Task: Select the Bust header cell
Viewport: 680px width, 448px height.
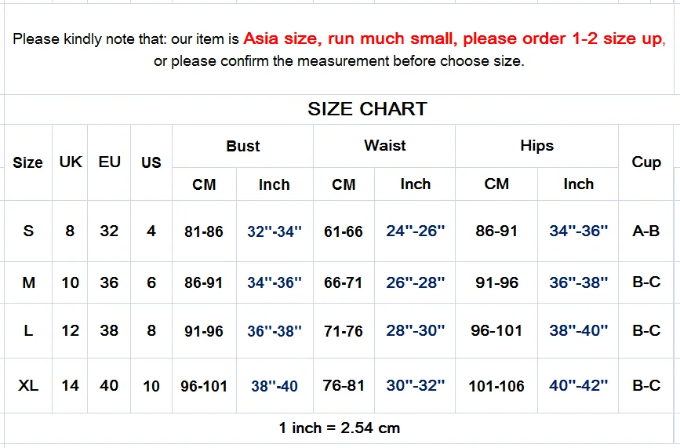Action: 243,146
